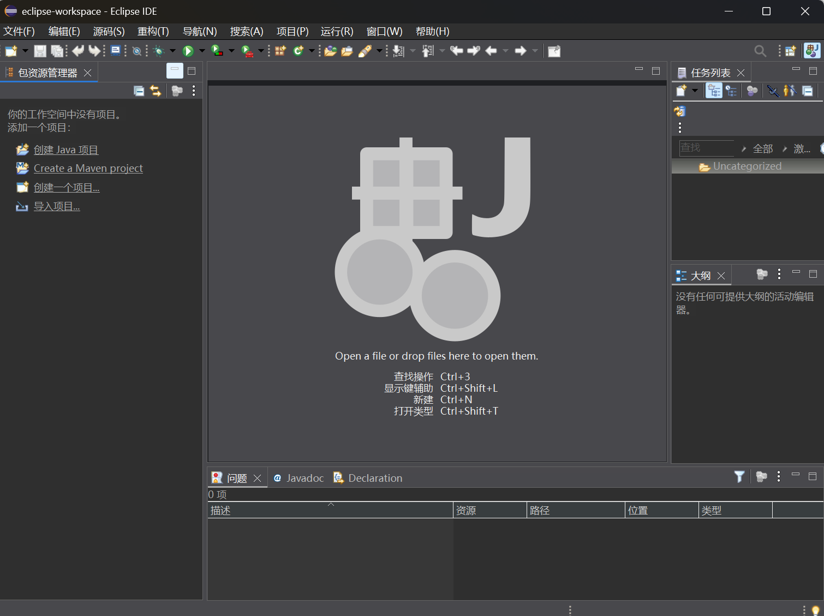
Task: Expand the Run button dropdown arrow
Action: [x=202, y=51]
